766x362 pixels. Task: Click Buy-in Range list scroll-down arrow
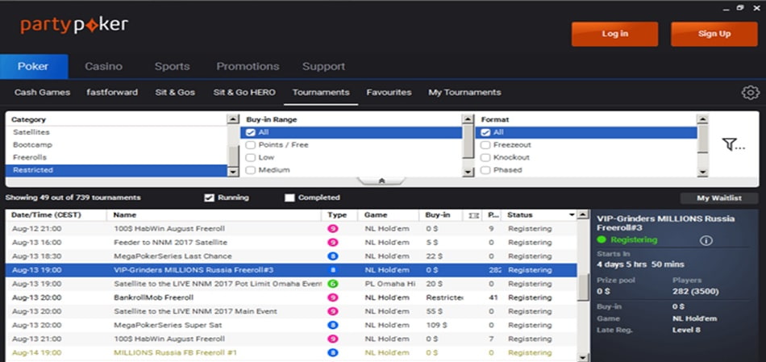468,172
